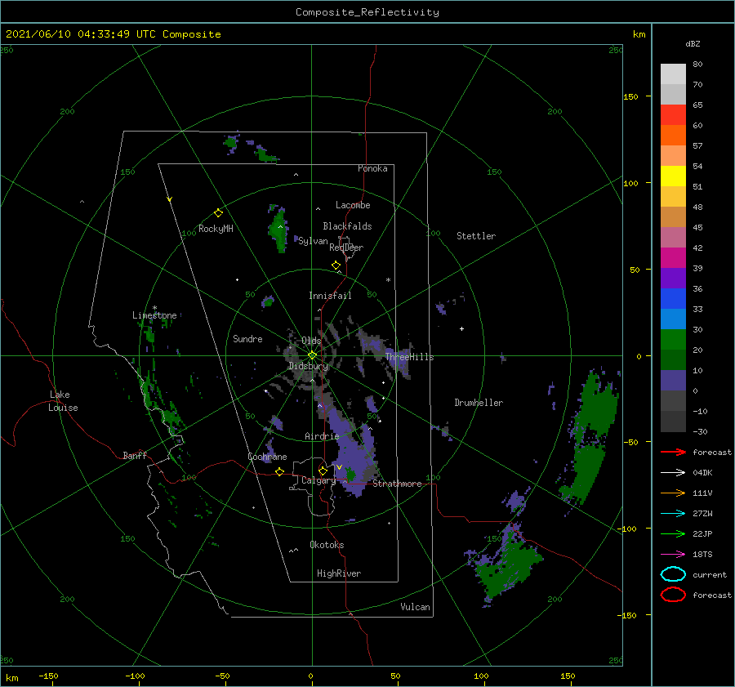Click the Limestone label on map
Viewport: 735px width, 687px height.
(154, 315)
